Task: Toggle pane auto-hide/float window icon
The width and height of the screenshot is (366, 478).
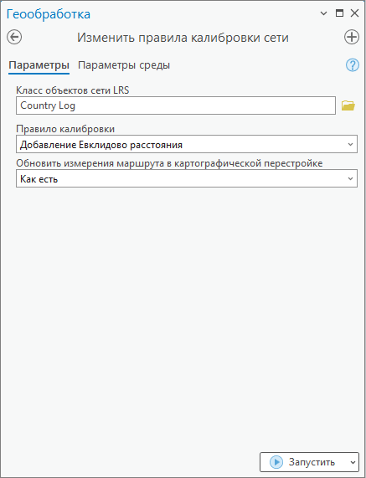Action: click(339, 13)
